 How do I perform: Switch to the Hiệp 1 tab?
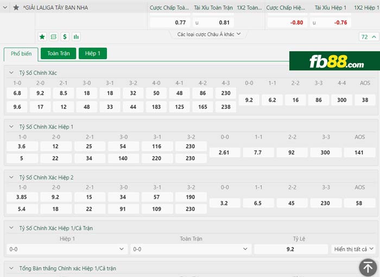(92, 53)
